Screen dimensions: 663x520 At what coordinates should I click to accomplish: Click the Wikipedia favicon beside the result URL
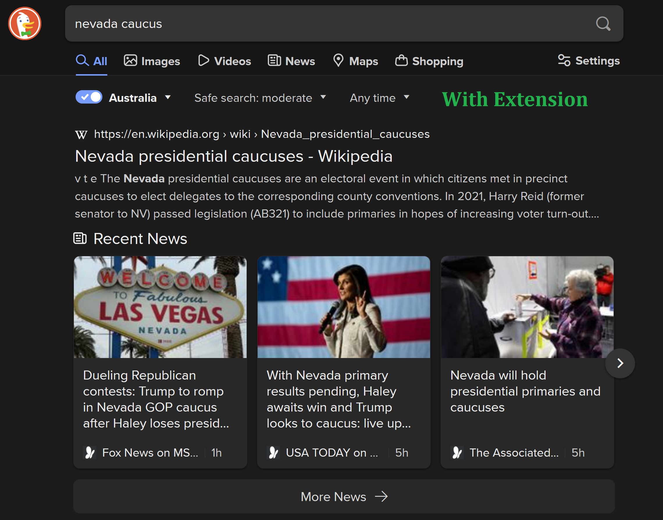tap(81, 134)
